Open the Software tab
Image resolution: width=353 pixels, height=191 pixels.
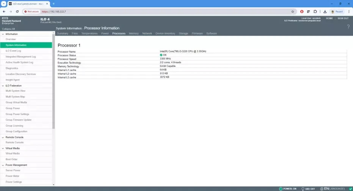[212, 33]
